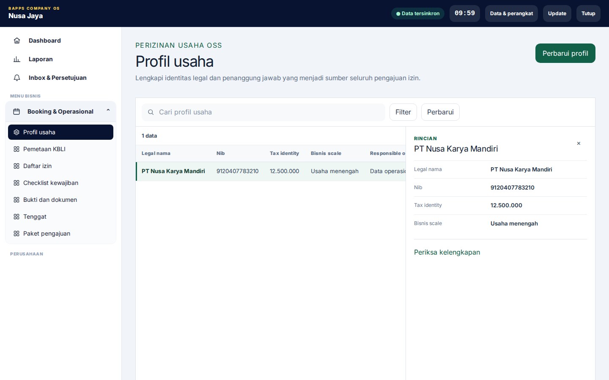Click the 12.500.000 cell in the table
The height and width of the screenshot is (380, 609).
tap(285, 171)
